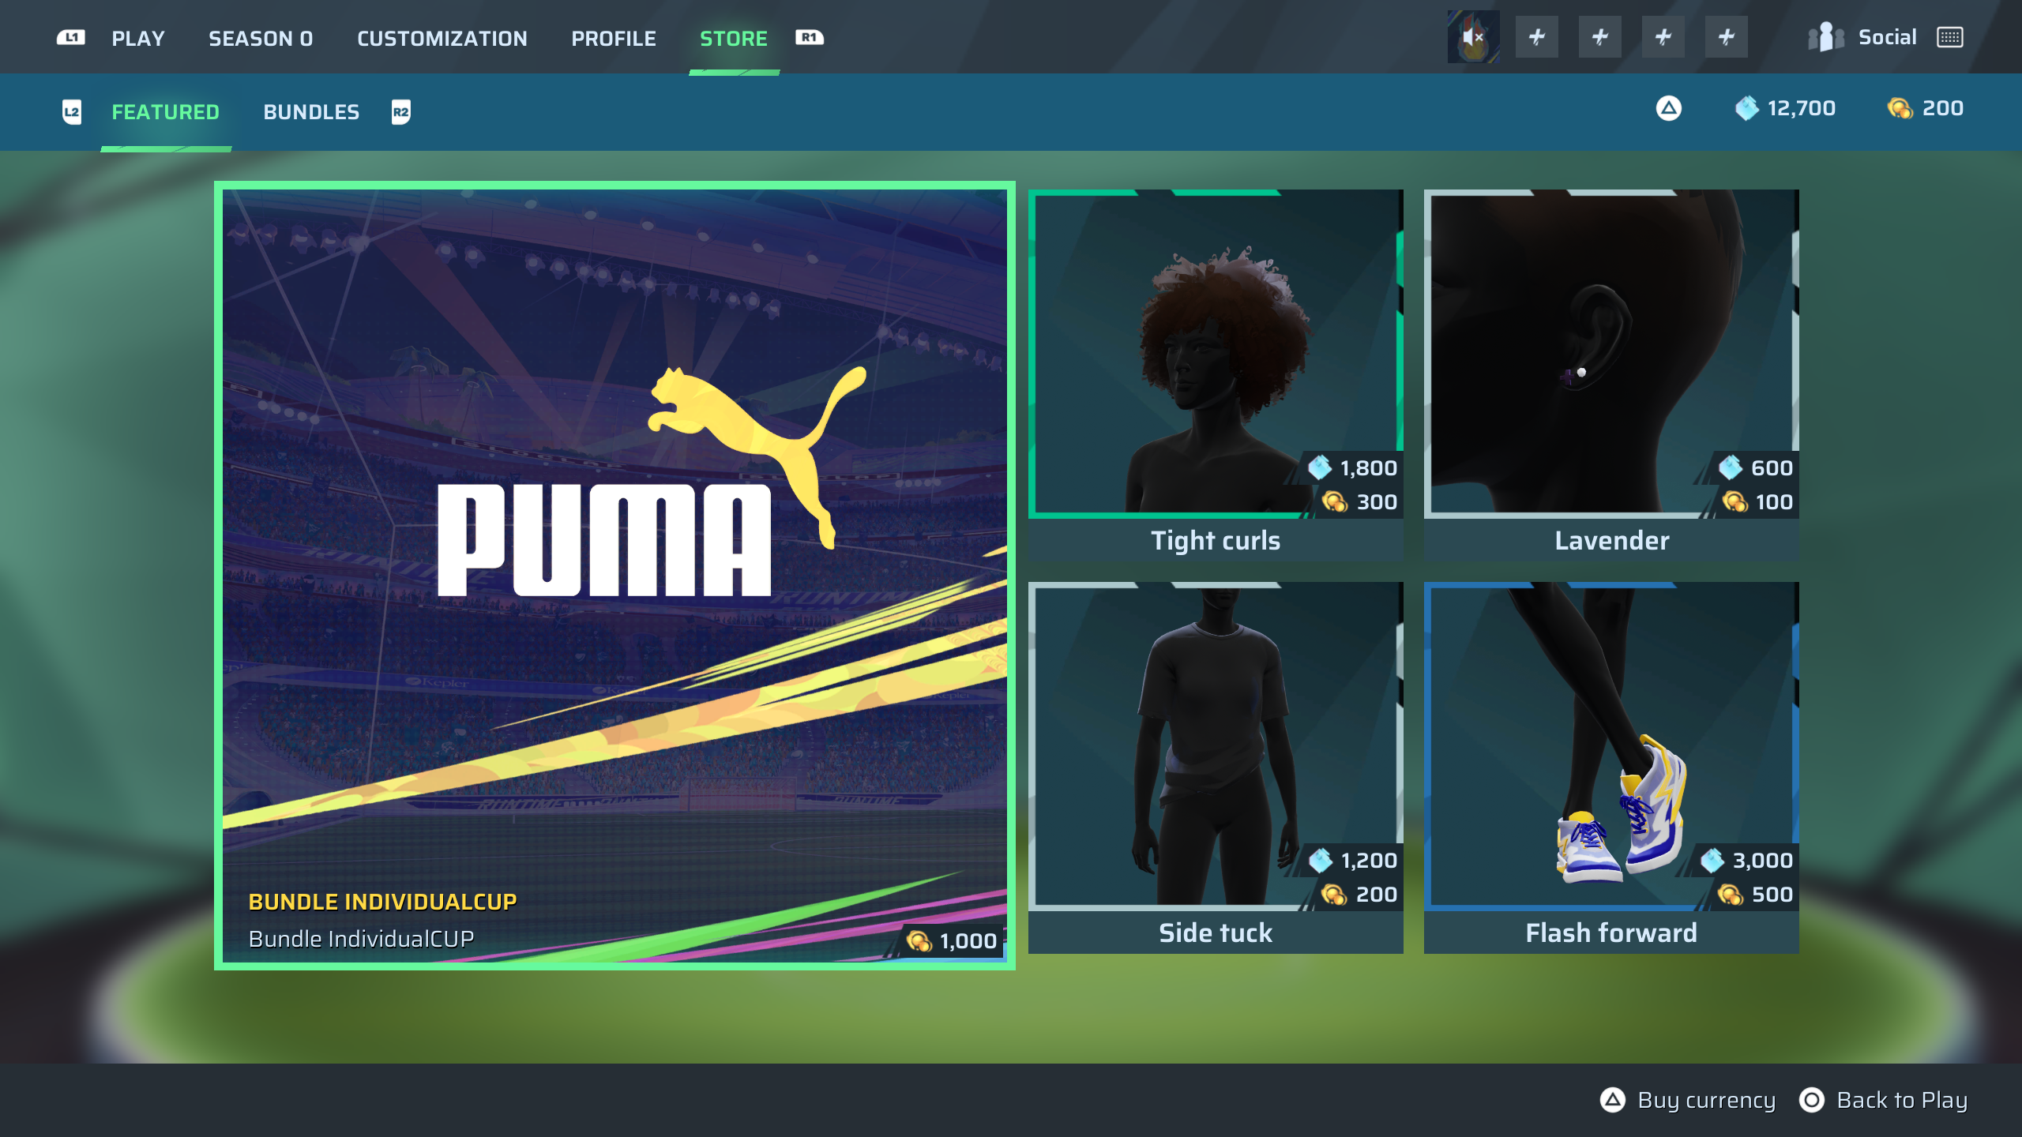Switch to SEASON 0 tab

click(x=261, y=38)
